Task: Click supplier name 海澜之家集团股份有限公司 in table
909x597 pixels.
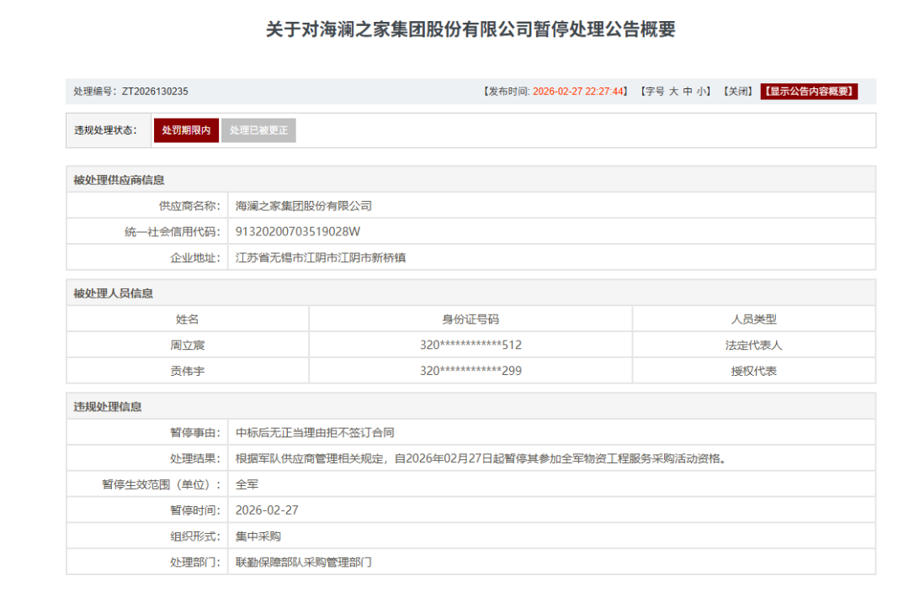Action: click(x=304, y=206)
